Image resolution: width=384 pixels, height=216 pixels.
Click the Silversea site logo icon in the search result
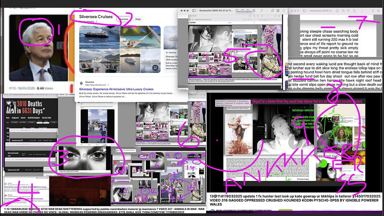point(81,83)
